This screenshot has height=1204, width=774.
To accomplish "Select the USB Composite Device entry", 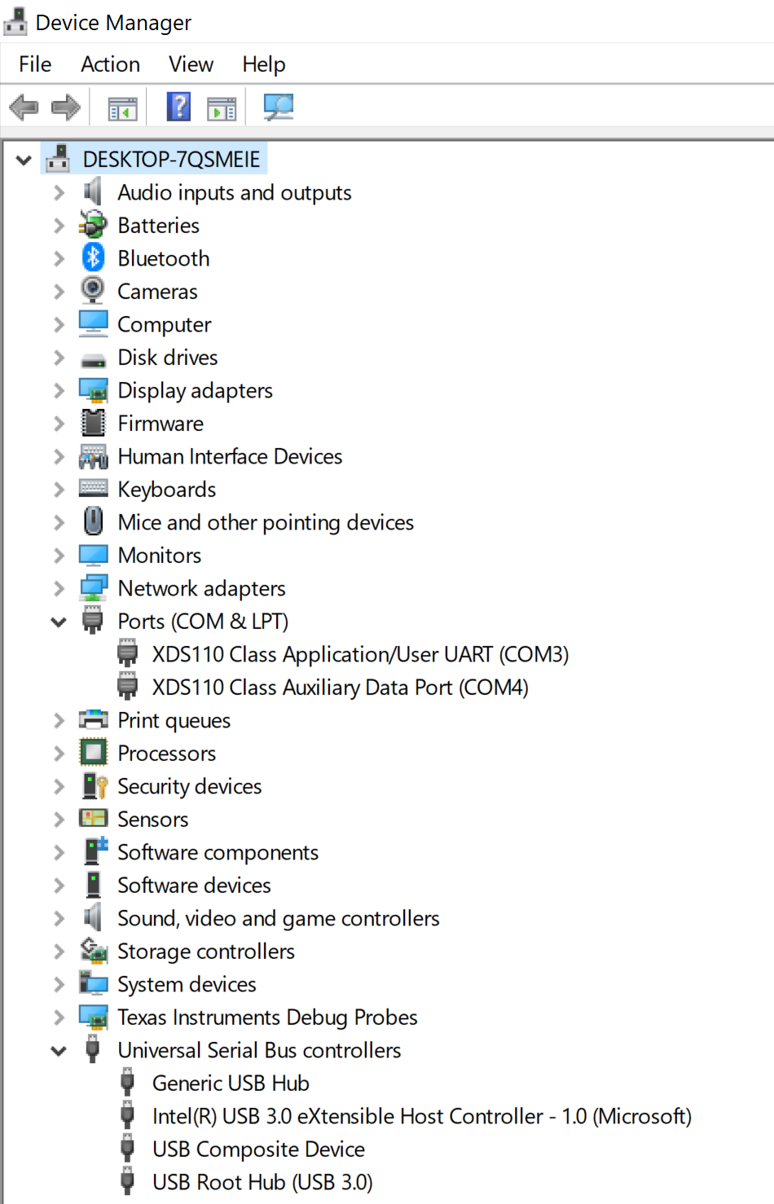I will [x=258, y=1149].
